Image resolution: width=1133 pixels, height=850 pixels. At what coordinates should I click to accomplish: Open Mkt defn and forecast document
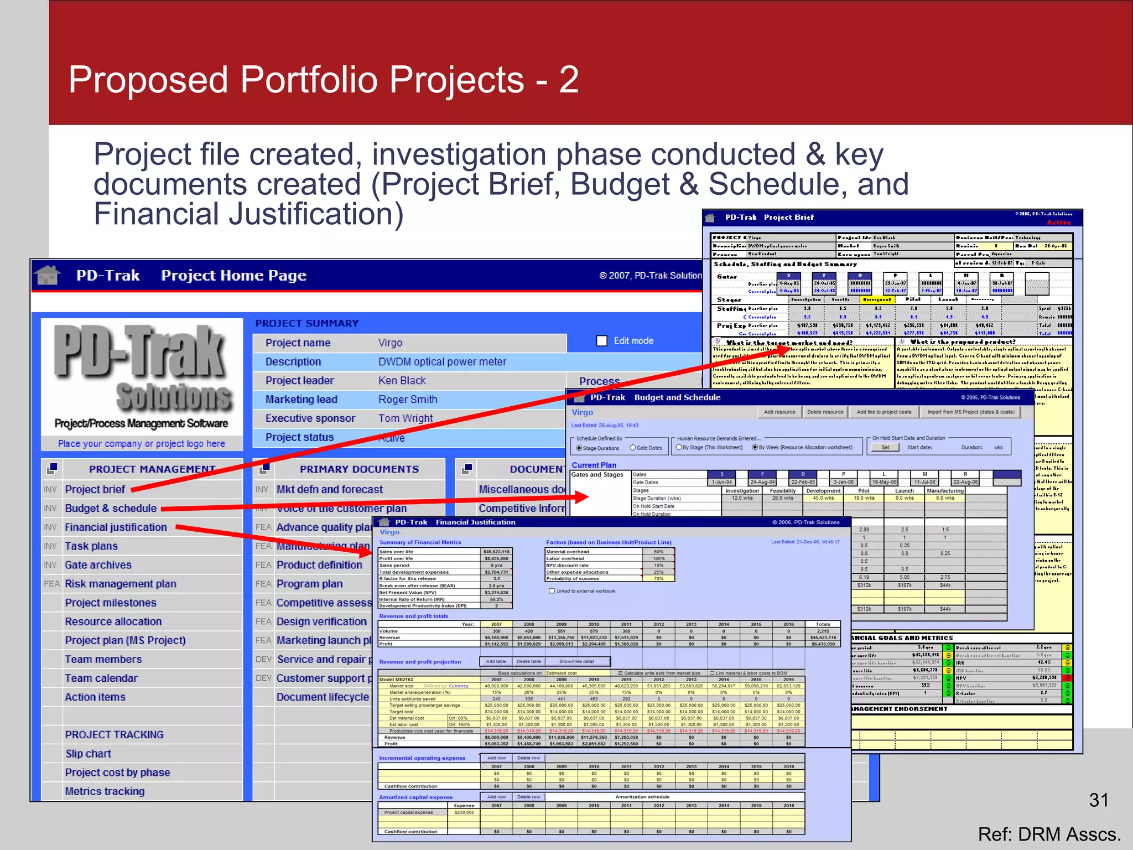click(330, 489)
